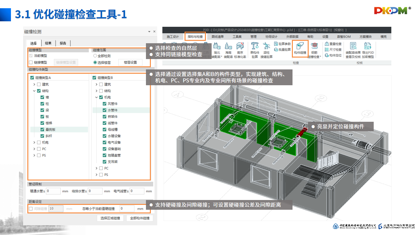Enable the 链接模型 checkbox

[31, 62]
